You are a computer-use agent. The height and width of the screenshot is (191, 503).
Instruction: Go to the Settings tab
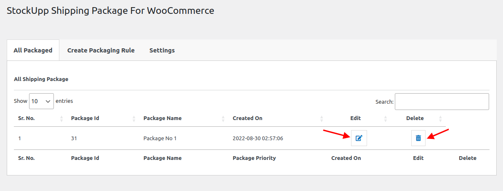[x=162, y=50]
